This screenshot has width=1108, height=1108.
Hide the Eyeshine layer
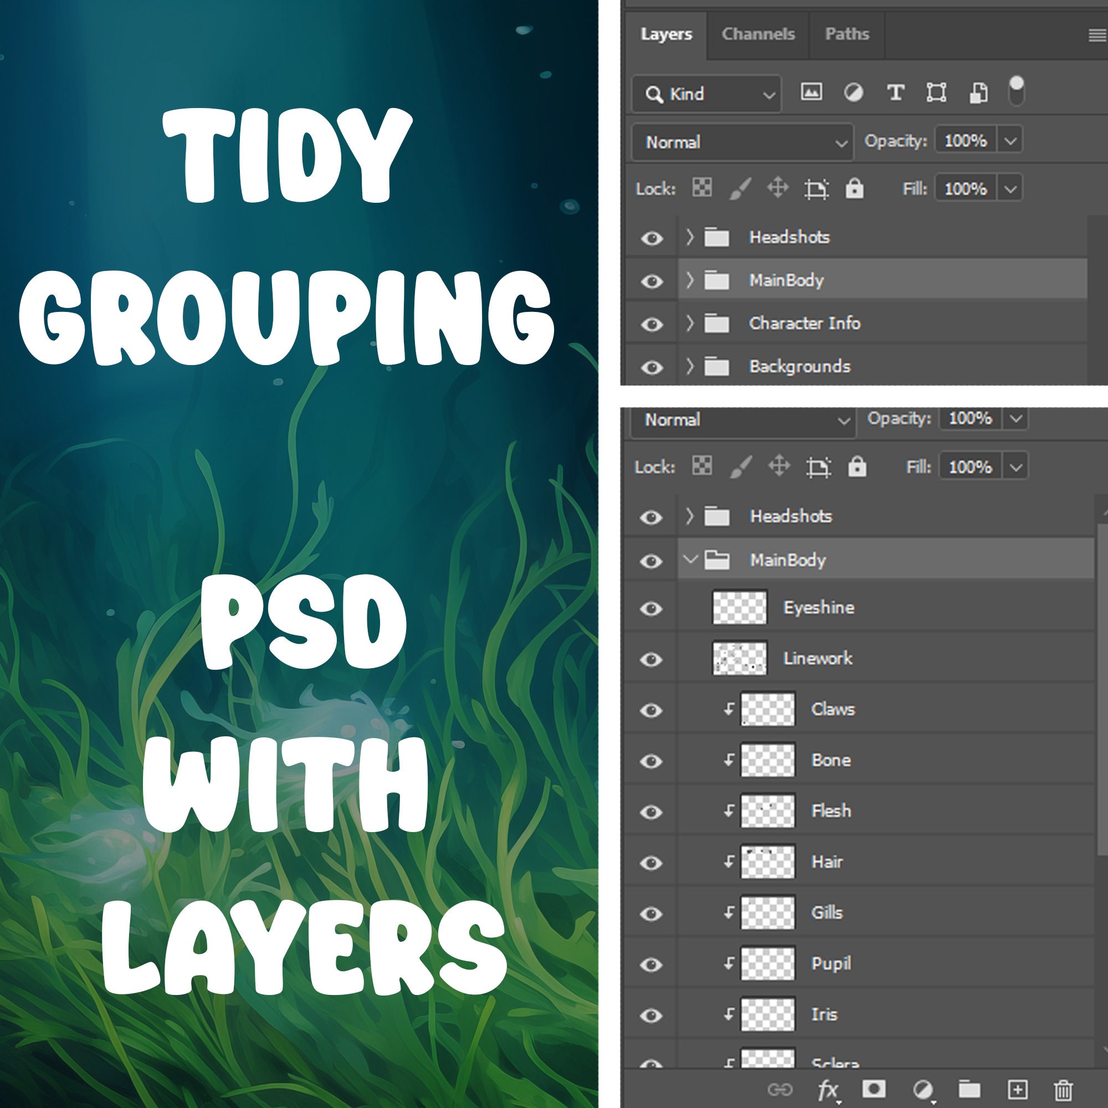tap(651, 608)
